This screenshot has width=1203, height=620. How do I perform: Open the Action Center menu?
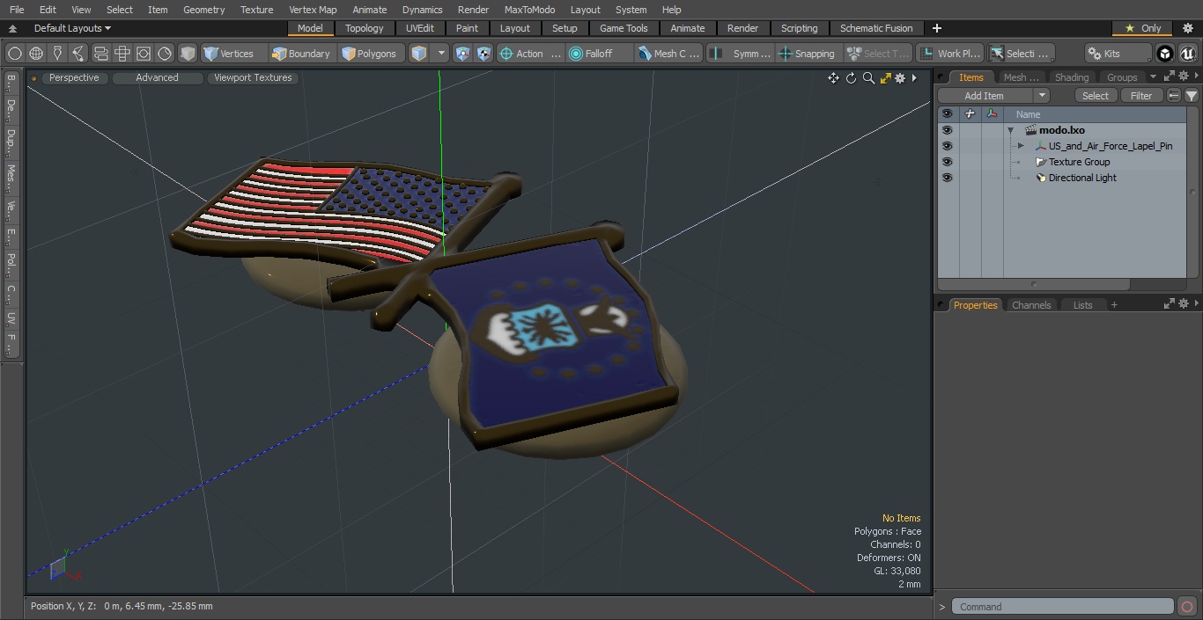point(529,54)
